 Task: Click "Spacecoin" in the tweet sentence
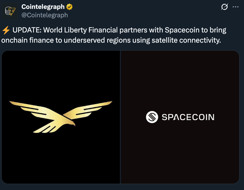pyautogui.click(x=182, y=30)
